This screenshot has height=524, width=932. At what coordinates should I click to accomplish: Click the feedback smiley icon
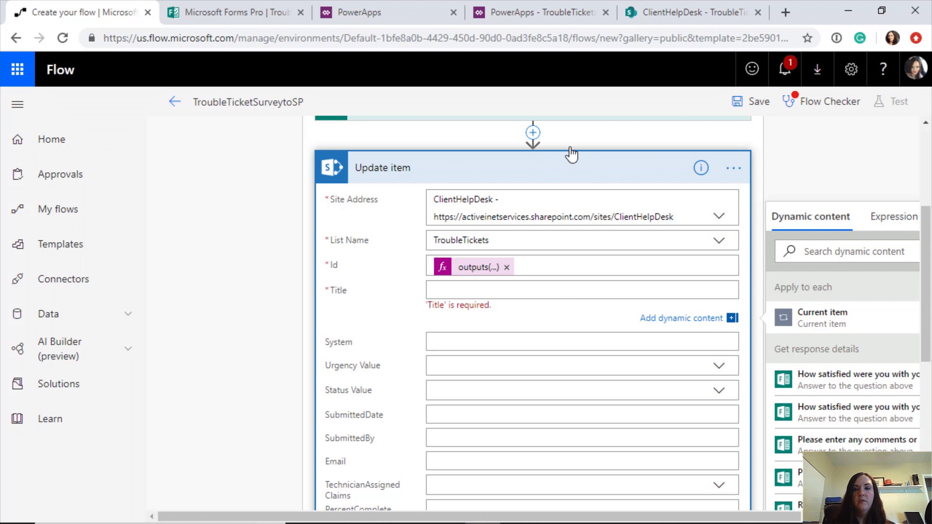tap(752, 69)
